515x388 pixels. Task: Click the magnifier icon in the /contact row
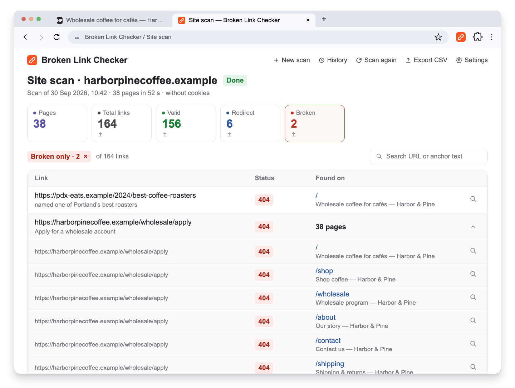click(x=473, y=344)
